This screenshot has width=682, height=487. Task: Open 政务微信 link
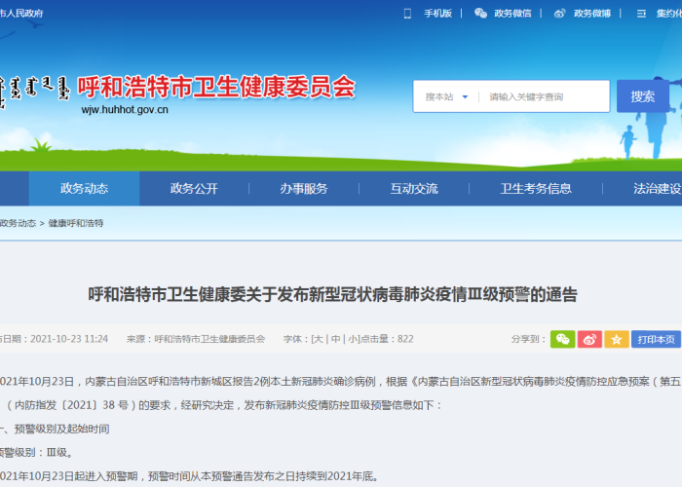click(x=512, y=14)
